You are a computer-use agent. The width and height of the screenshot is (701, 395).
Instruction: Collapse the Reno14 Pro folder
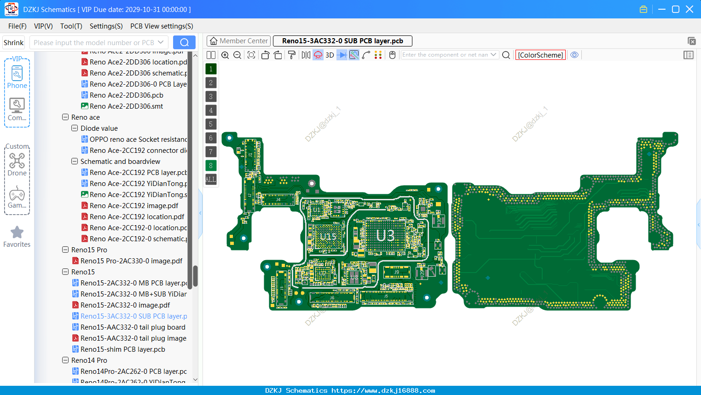click(x=65, y=360)
